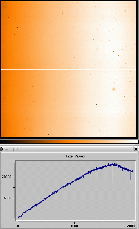Open the K window menu icon
Screen dimensions: 139x229
pyautogui.click(x=2, y=149)
